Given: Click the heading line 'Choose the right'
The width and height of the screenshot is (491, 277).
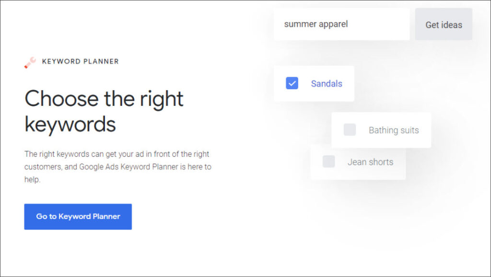Looking at the screenshot, I should tap(104, 99).
